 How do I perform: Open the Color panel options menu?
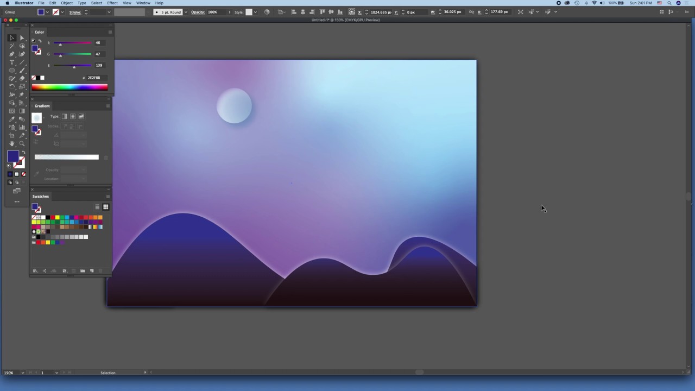(110, 32)
